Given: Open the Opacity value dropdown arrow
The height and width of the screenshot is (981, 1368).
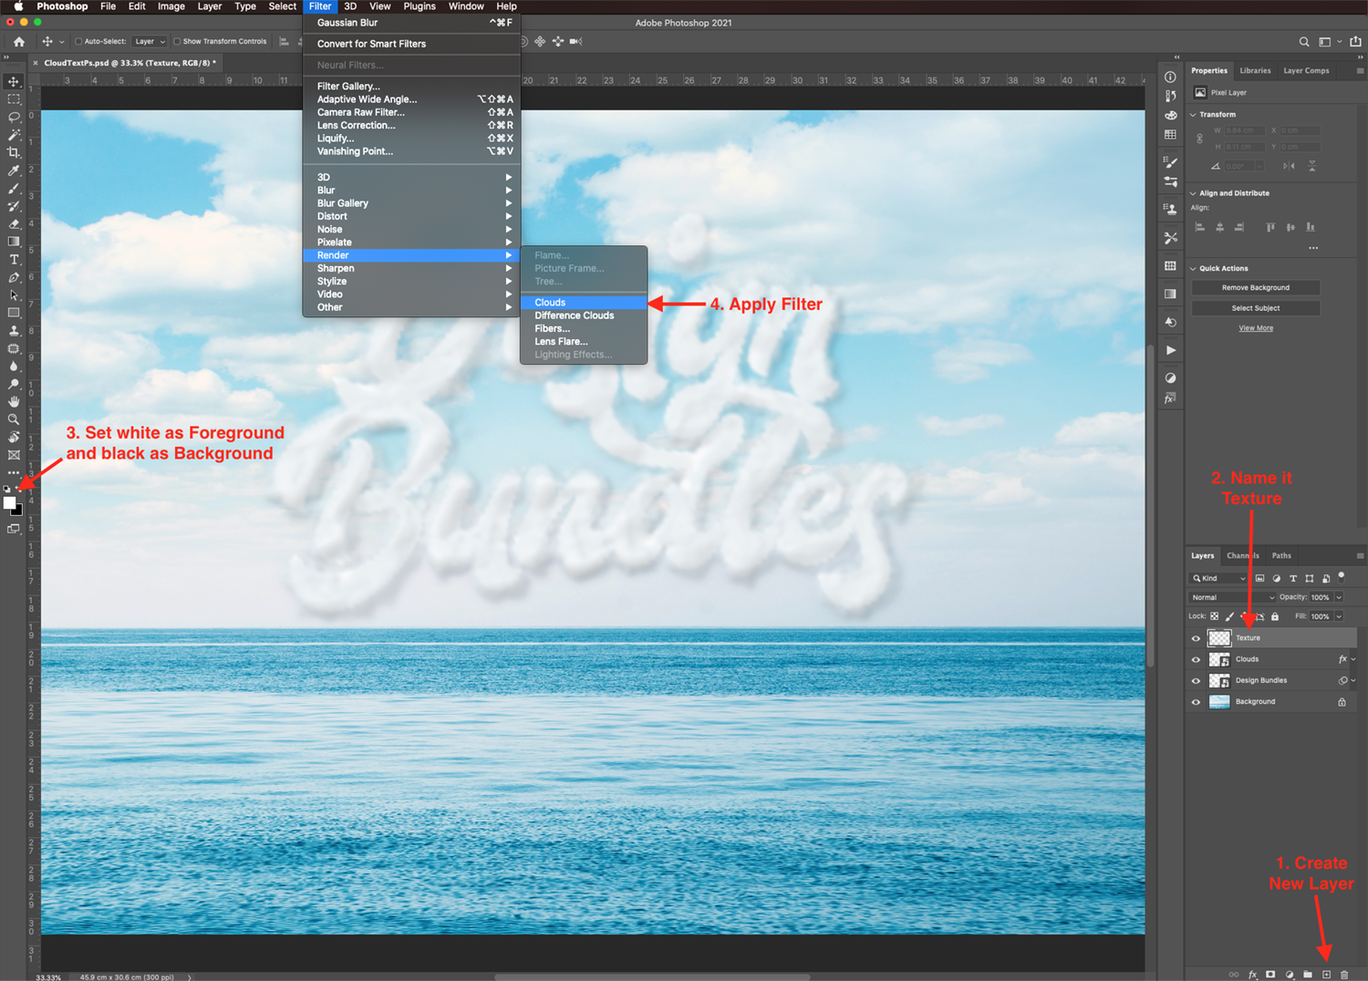Looking at the screenshot, I should pyautogui.click(x=1339, y=597).
